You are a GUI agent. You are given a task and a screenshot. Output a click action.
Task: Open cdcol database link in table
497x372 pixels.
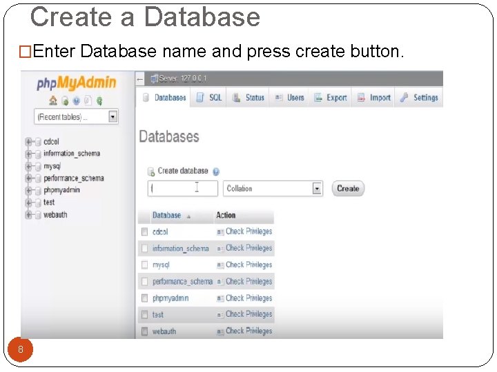pos(160,232)
